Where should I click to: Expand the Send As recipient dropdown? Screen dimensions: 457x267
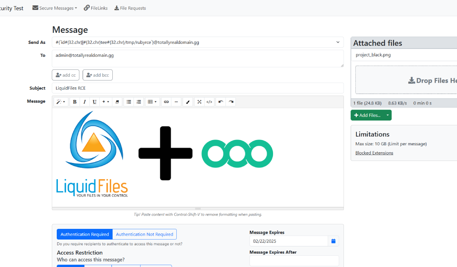(337, 42)
